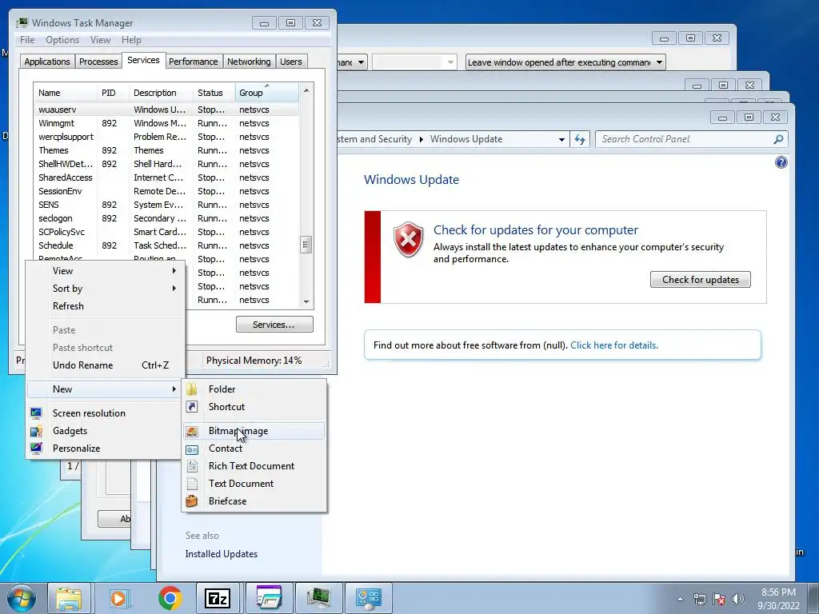Screen dimensions: 819x614
Task: Click the services list scroll up arrow
Action: pyautogui.click(x=306, y=90)
